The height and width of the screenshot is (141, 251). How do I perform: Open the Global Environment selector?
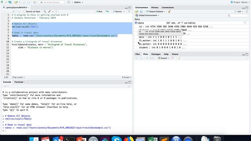147,15
